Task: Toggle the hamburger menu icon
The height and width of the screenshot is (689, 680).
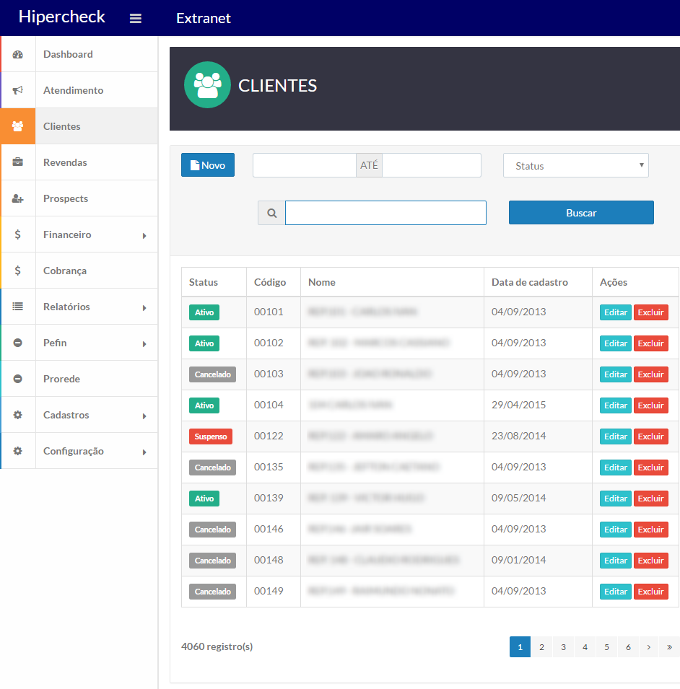Action: [136, 19]
